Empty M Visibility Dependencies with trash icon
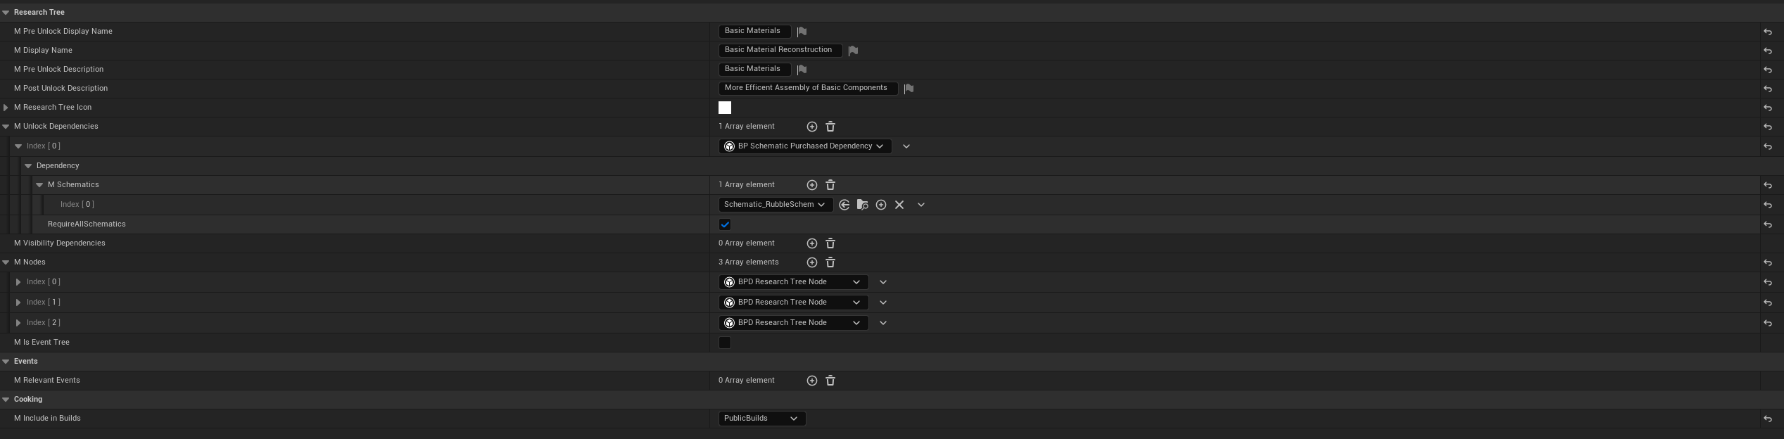The height and width of the screenshot is (439, 1784). click(830, 243)
